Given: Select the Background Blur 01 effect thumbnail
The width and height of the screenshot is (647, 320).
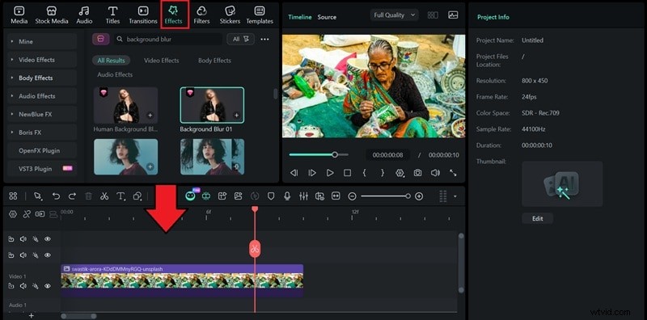Looking at the screenshot, I should point(212,105).
